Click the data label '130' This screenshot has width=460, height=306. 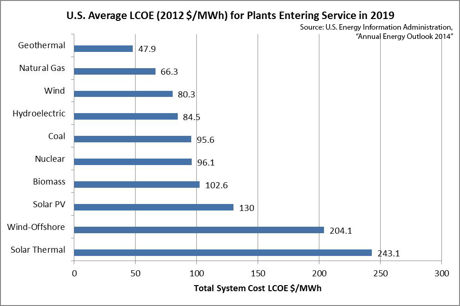pos(246,208)
